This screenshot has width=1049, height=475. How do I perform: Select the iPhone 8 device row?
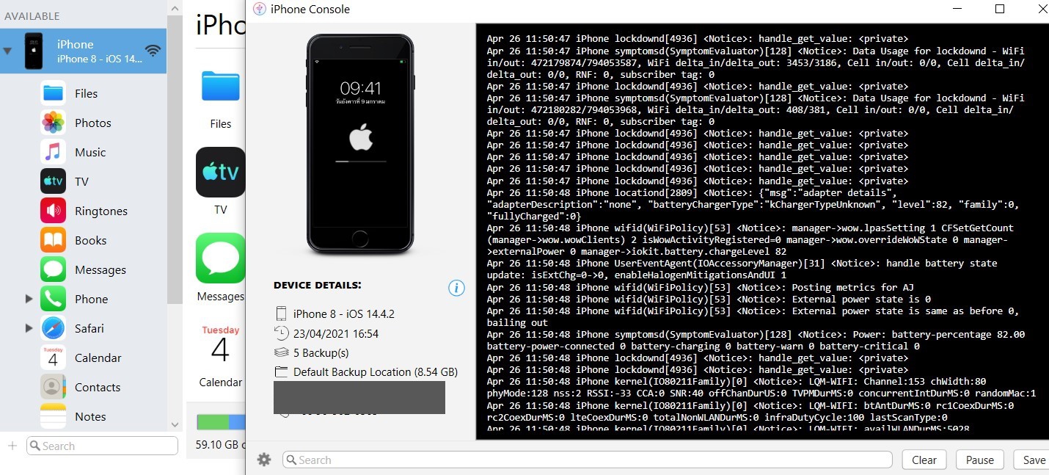[x=83, y=51]
